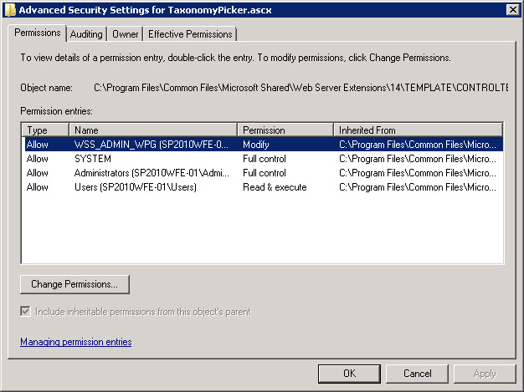Toggle Include inheritable permissions checkbox
The width and height of the screenshot is (524, 392).
pos(27,312)
